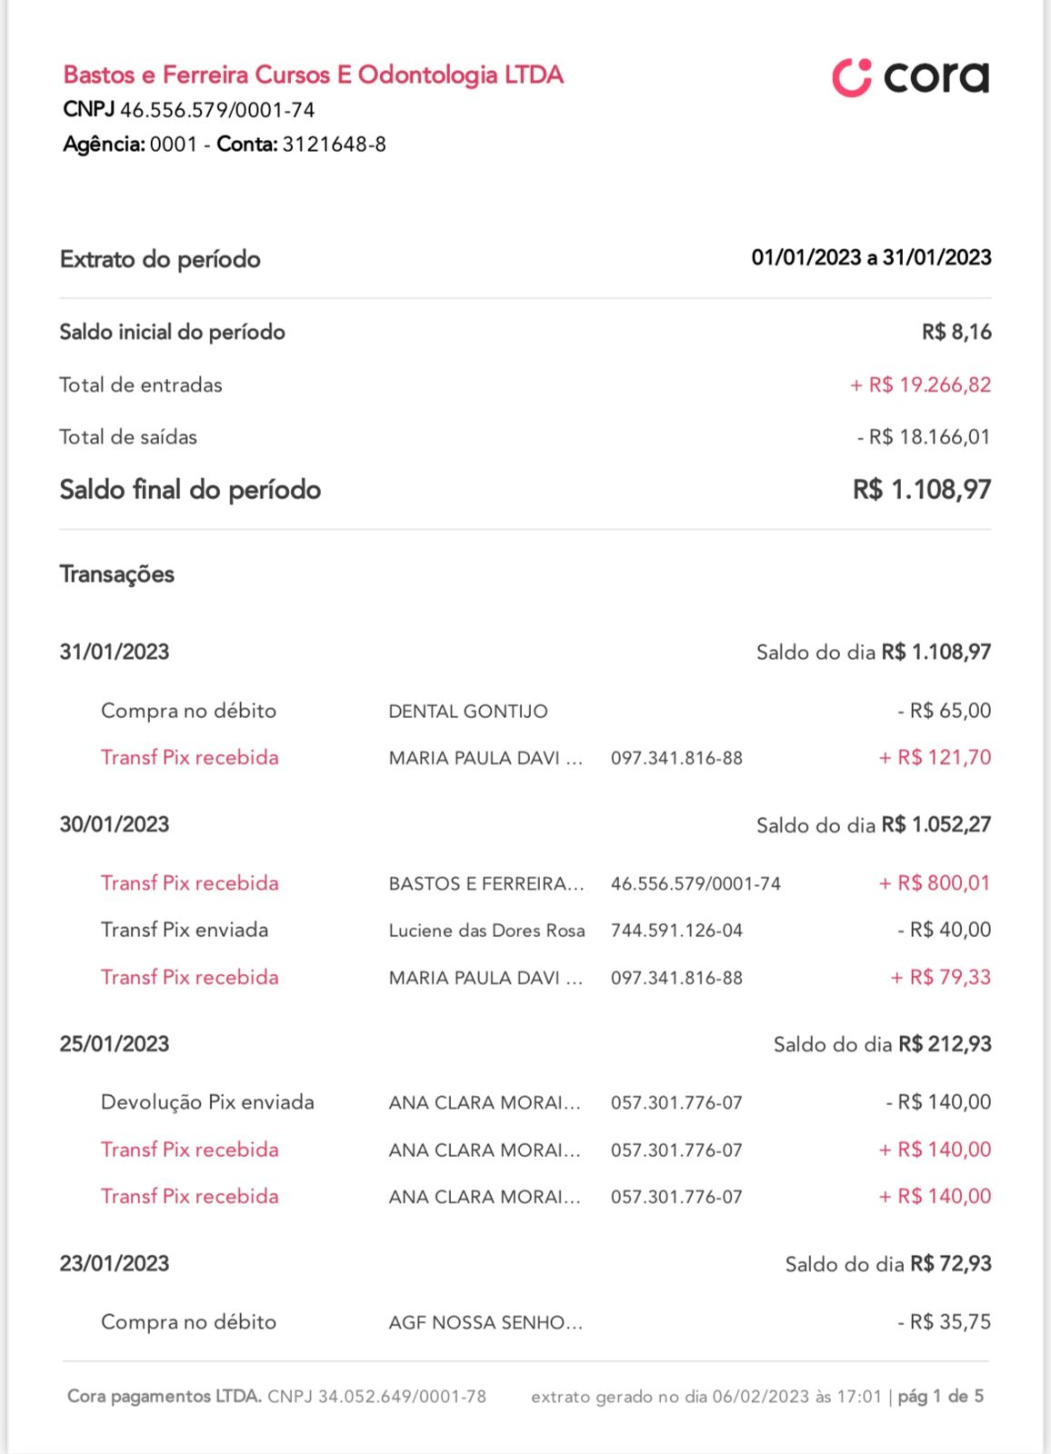Open the AGF NOSSA SENHO debit purchase
1051x1454 pixels.
(x=485, y=1322)
